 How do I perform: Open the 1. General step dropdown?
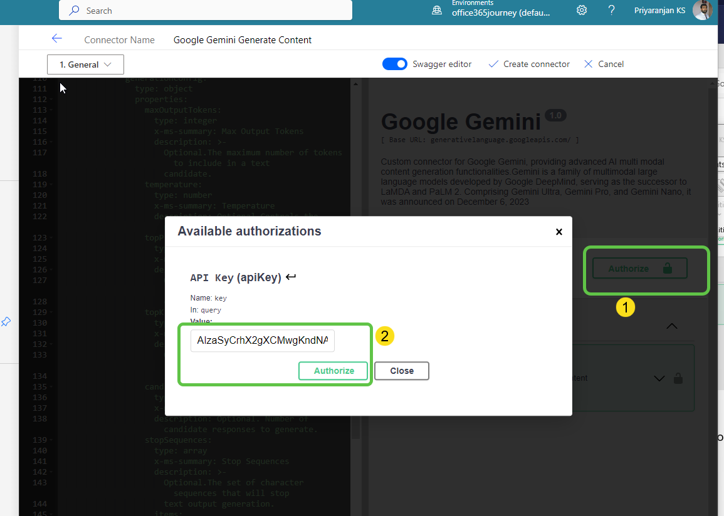click(x=85, y=64)
